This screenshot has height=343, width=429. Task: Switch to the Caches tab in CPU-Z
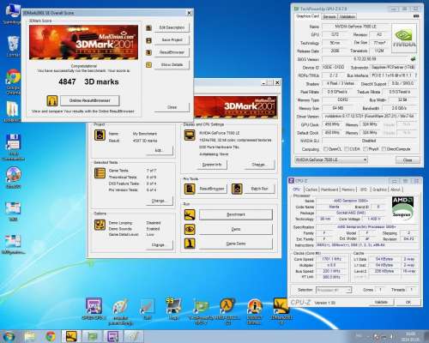[x=311, y=190]
